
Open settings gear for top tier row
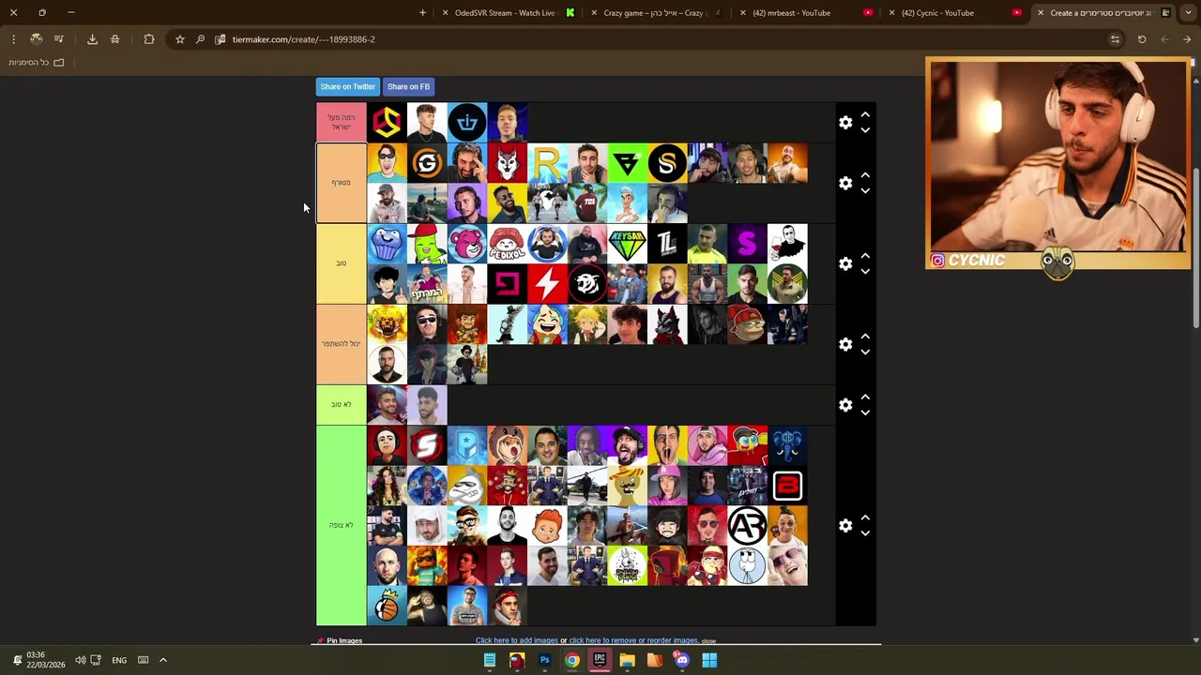[x=845, y=123]
